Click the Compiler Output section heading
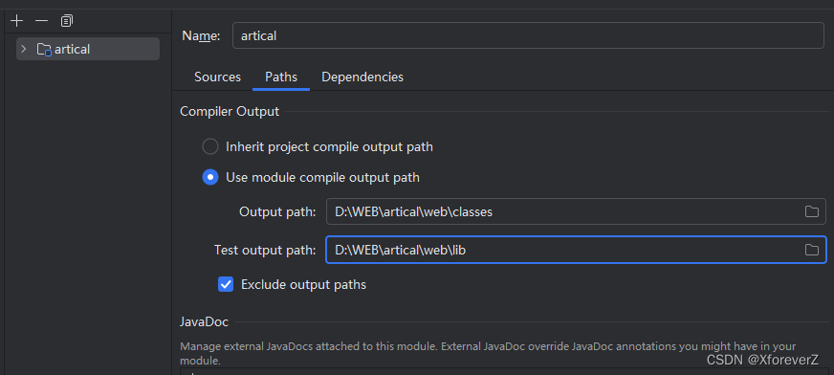This screenshot has height=375, width=834. 230,112
